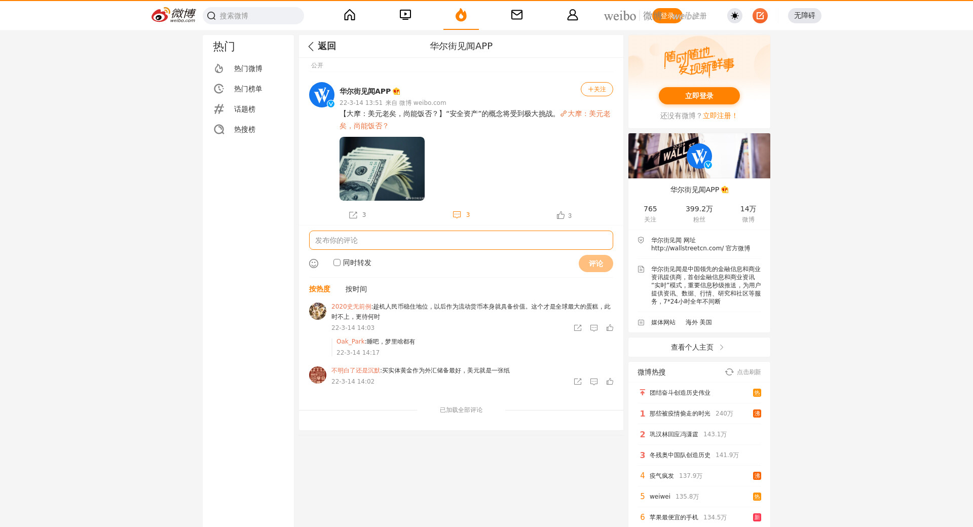
Task: Open 华尔街见闻APP post author name
Action: click(365, 91)
